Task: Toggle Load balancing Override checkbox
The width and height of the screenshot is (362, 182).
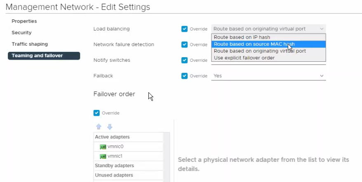Action: [x=184, y=29]
